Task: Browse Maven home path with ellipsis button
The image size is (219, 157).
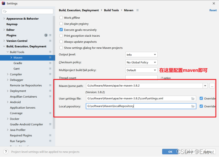Action: 212,86
